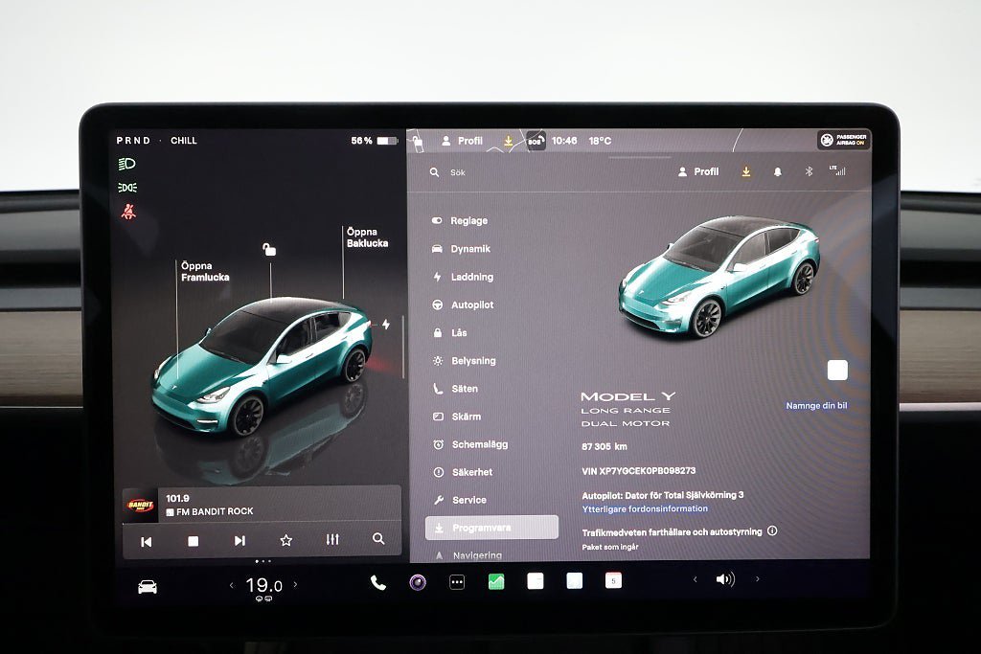981x654 pixels.
Task: Tap the parking lights indicator icon
Action: click(127, 188)
